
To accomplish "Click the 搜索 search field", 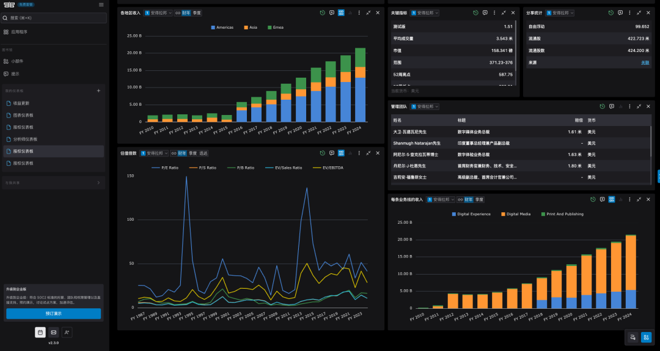I will click(x=53, y=18).
